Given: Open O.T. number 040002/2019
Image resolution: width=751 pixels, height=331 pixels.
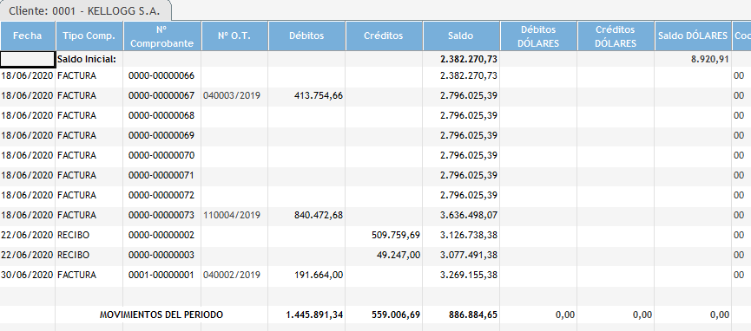Looking at the screenshot, I should coord(232,275).
